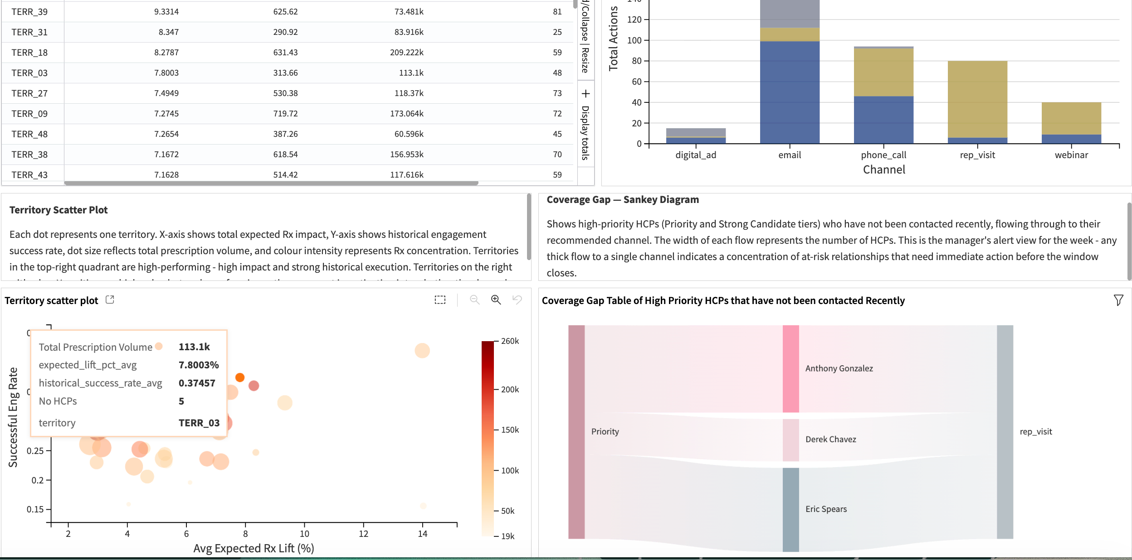
Task: Select TERR_03 row label
Action: click(x=29, y=73)
